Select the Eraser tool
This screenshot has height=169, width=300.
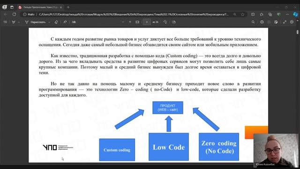56,22
